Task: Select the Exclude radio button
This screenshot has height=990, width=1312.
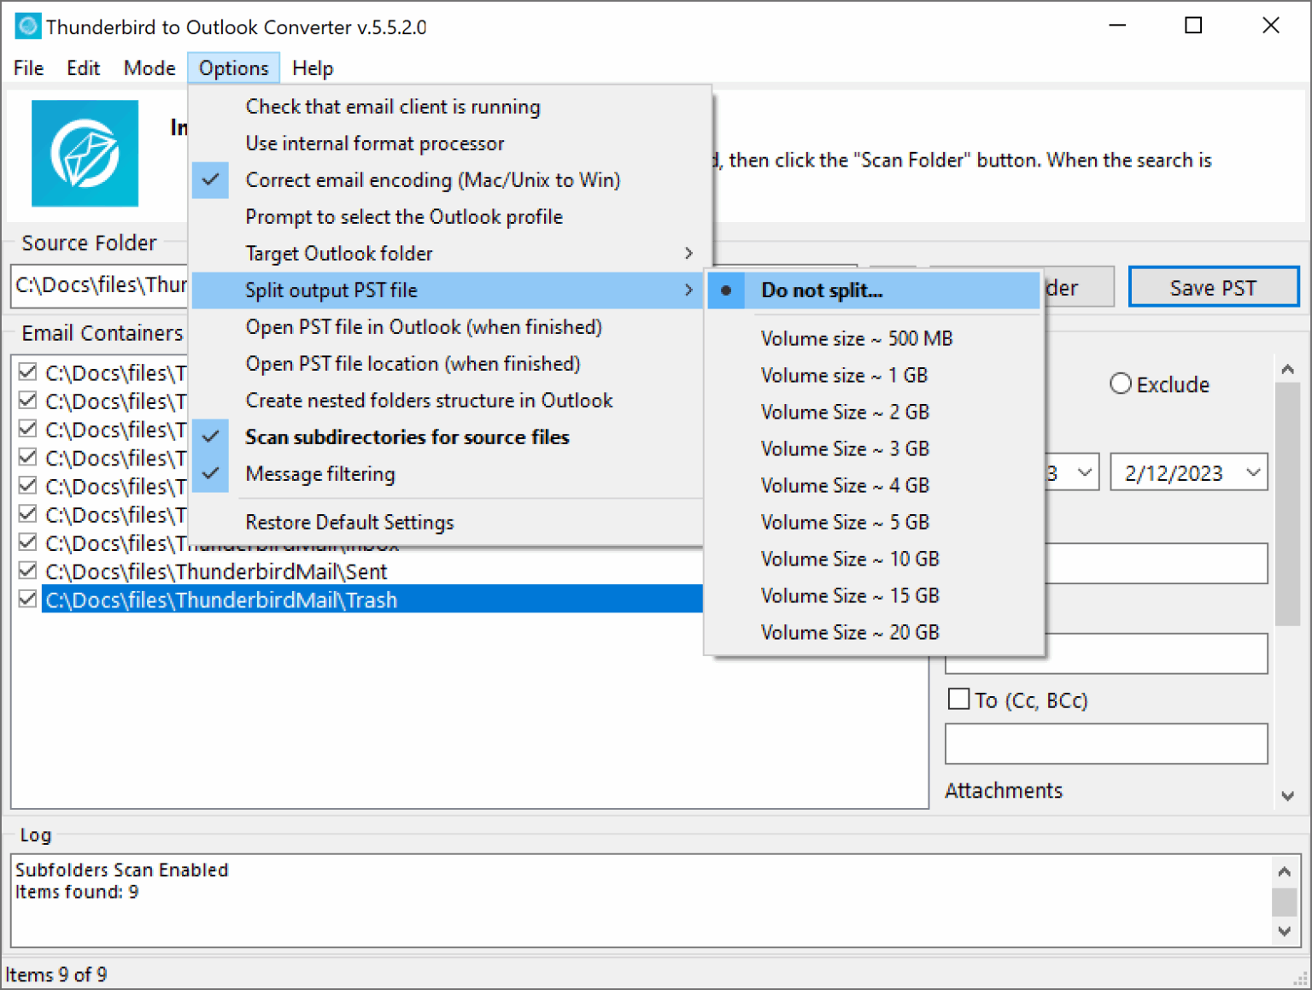Action: pos(1120,384)
